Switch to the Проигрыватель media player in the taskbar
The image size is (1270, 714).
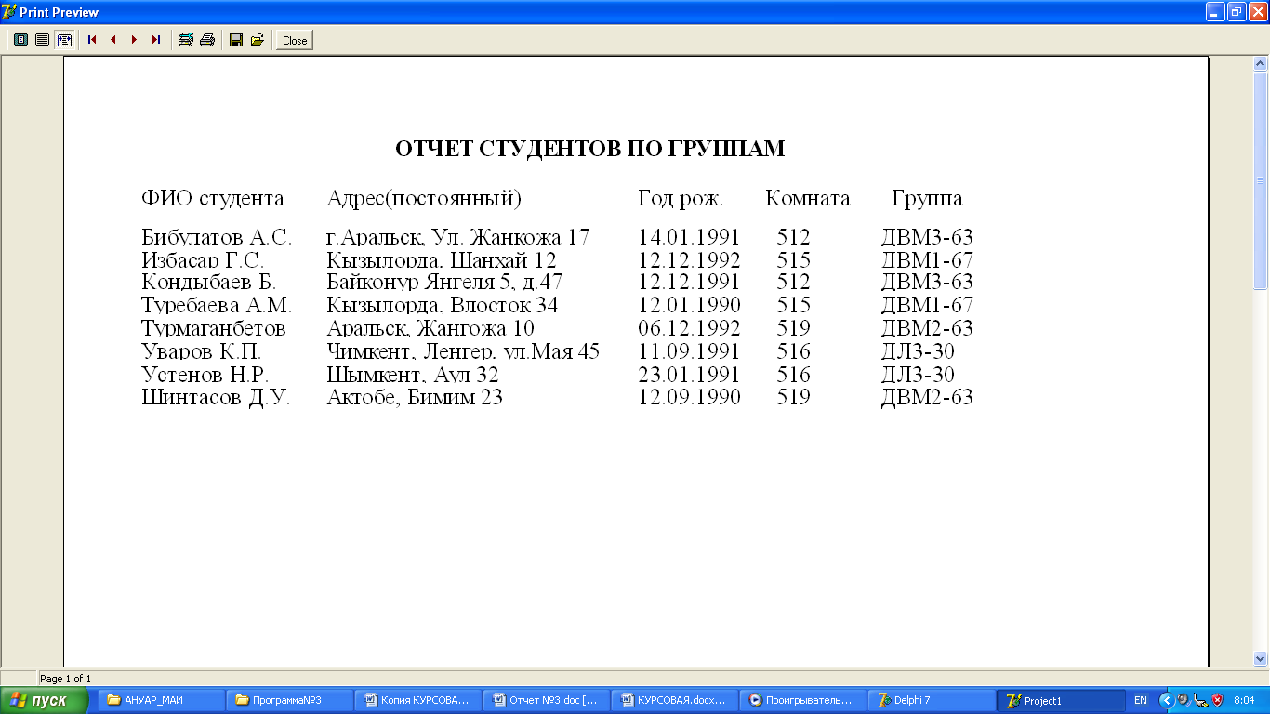coord(802,701)
